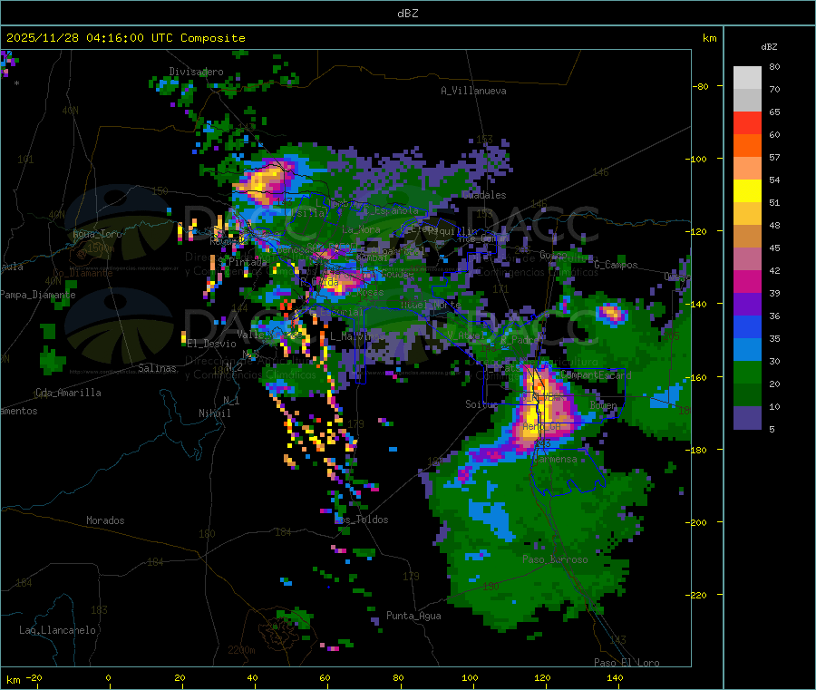Screen dimensions: 816x690
Task: Click the Co_Diamante map label
Action: (83, 273)
